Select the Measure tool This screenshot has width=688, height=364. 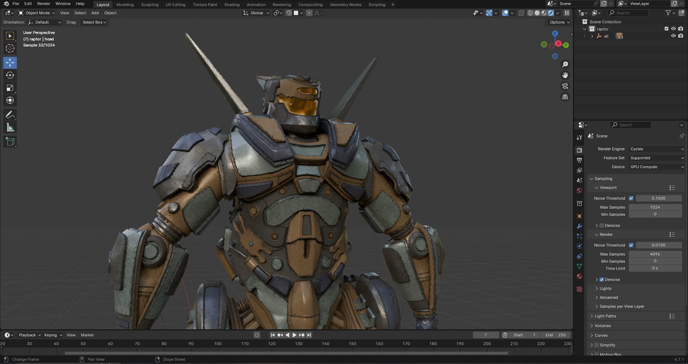[x=10, y=127]
